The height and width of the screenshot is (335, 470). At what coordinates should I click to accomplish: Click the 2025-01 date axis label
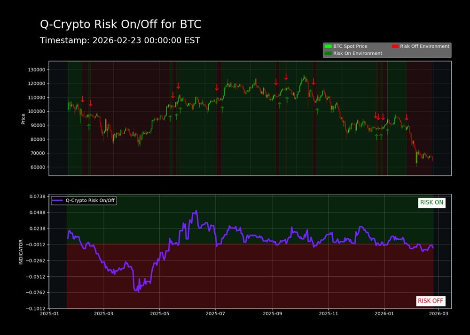49,314
